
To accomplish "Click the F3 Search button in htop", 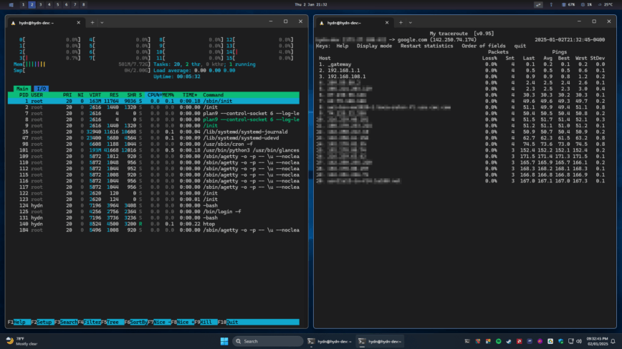I will [69, 322].
